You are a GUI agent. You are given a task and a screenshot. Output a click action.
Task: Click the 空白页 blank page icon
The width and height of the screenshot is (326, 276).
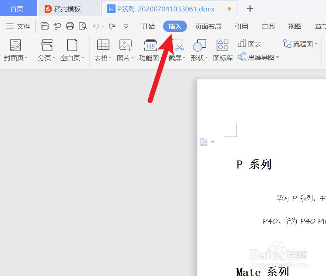click(72, 45)
